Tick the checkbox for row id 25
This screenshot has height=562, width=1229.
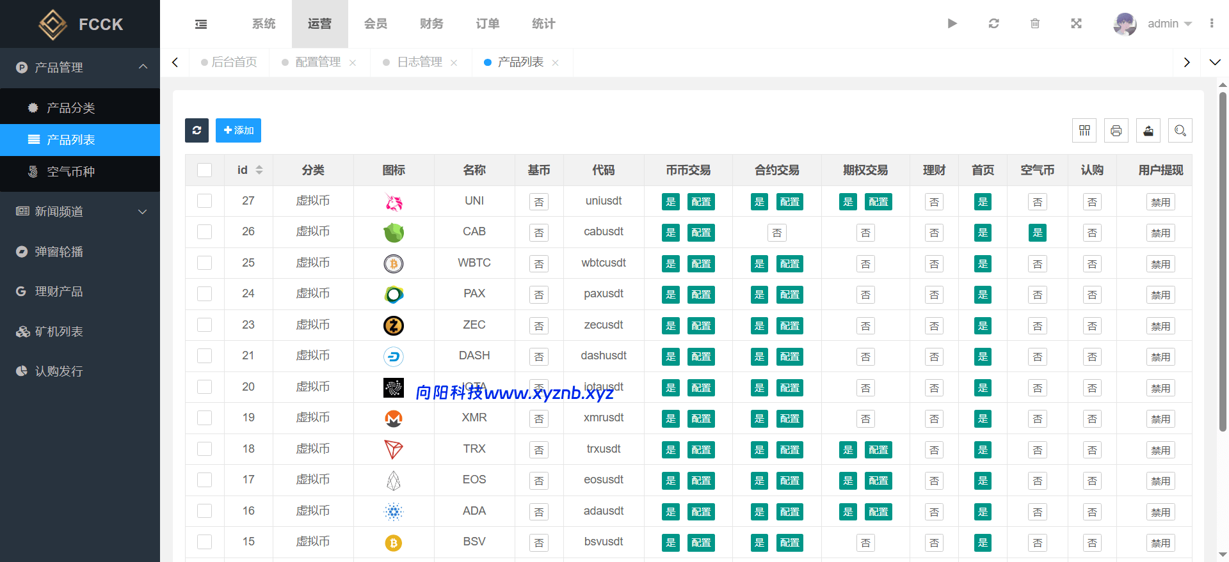[204, 263]
